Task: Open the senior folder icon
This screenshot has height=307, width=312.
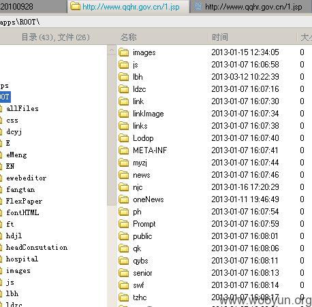Action: 124,273
